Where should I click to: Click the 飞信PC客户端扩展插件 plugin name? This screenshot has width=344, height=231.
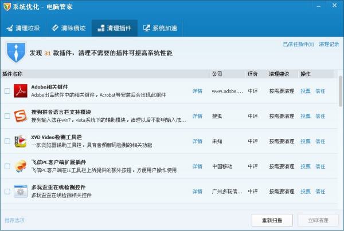[58, 162]
